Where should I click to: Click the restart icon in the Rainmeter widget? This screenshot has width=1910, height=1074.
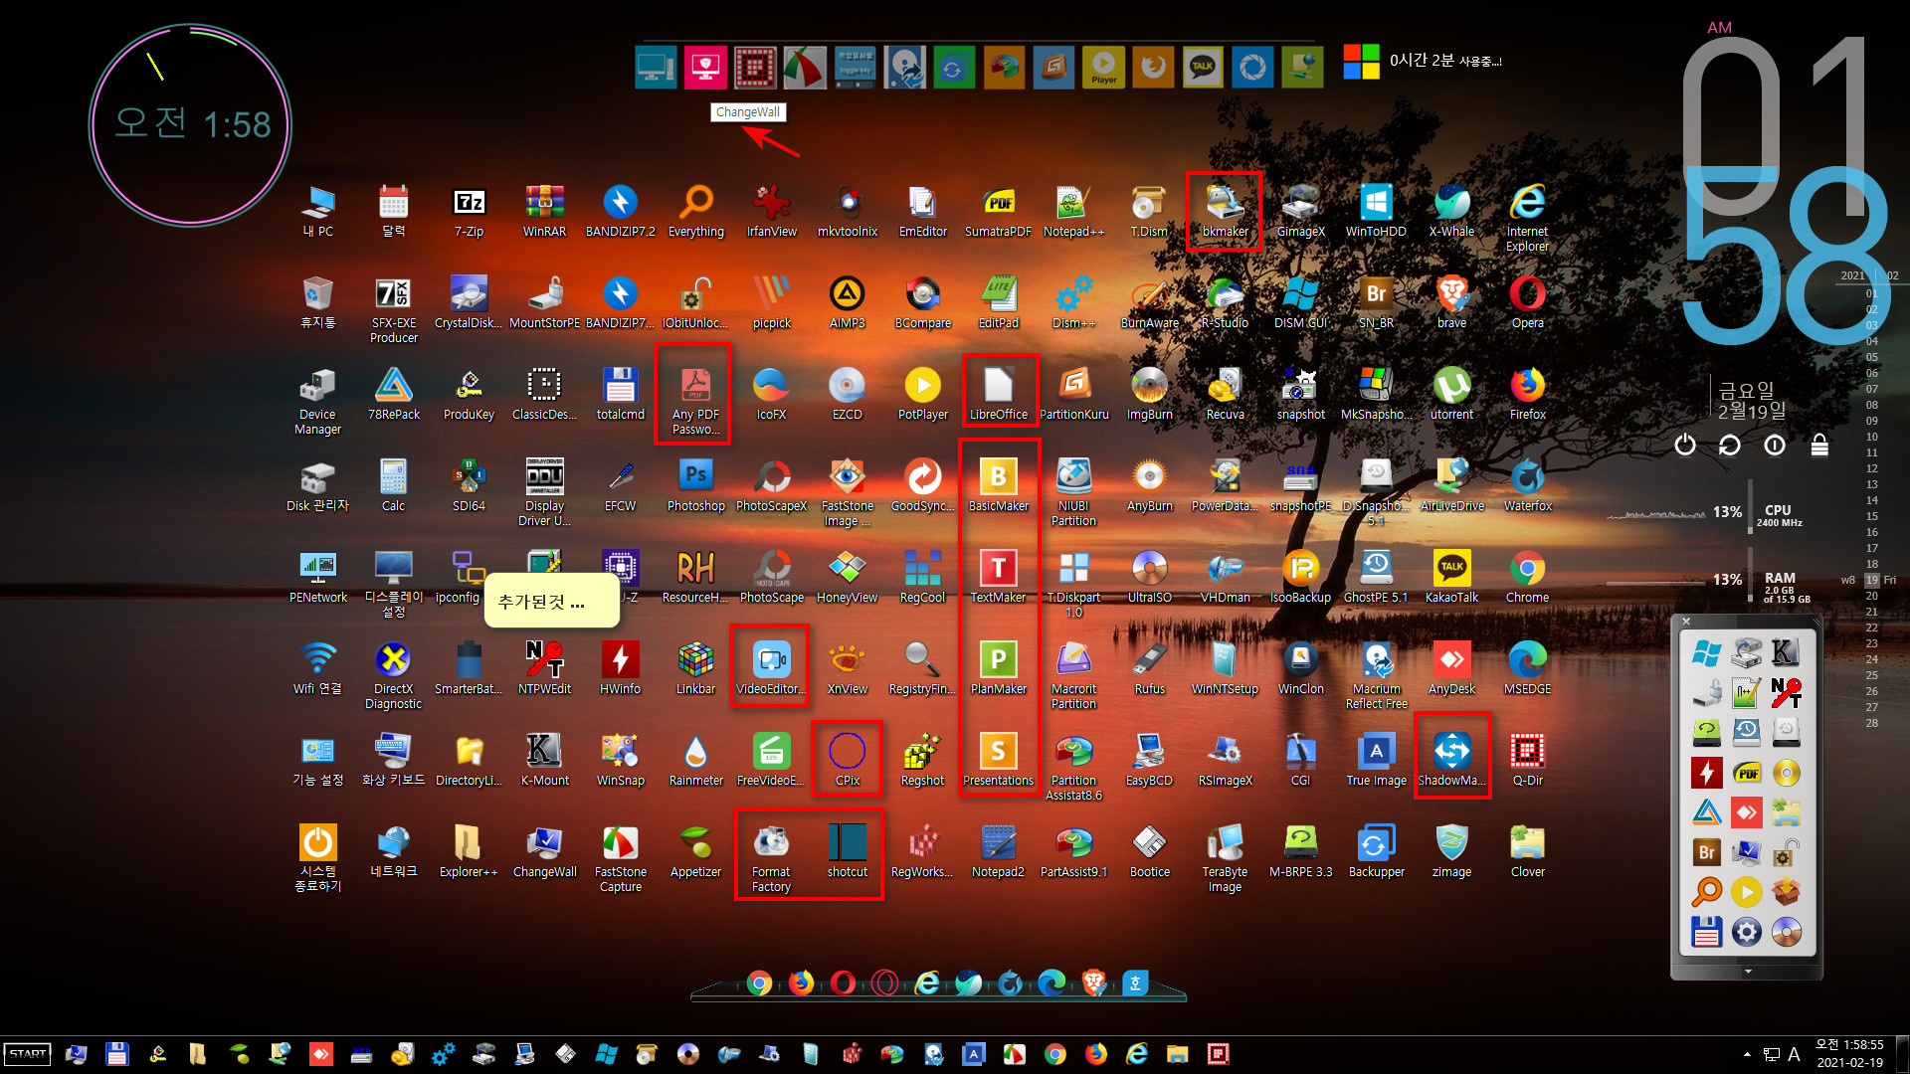(1729, 445)
